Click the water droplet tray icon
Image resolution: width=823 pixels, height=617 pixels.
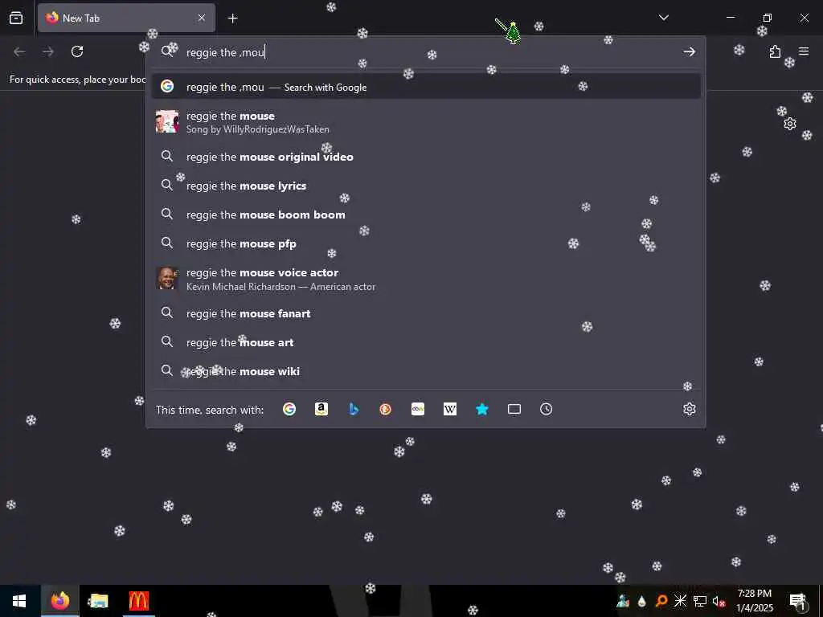(x=641, y=601)
